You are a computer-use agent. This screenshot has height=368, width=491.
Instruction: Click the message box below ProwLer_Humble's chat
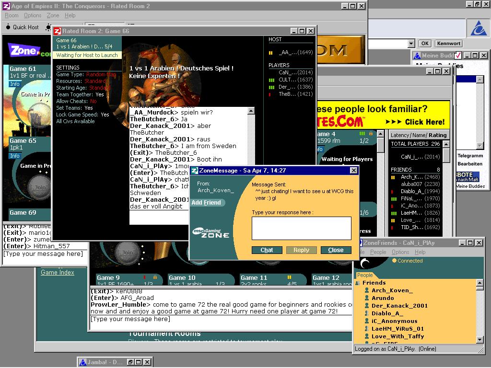click(x=221, y=322)
